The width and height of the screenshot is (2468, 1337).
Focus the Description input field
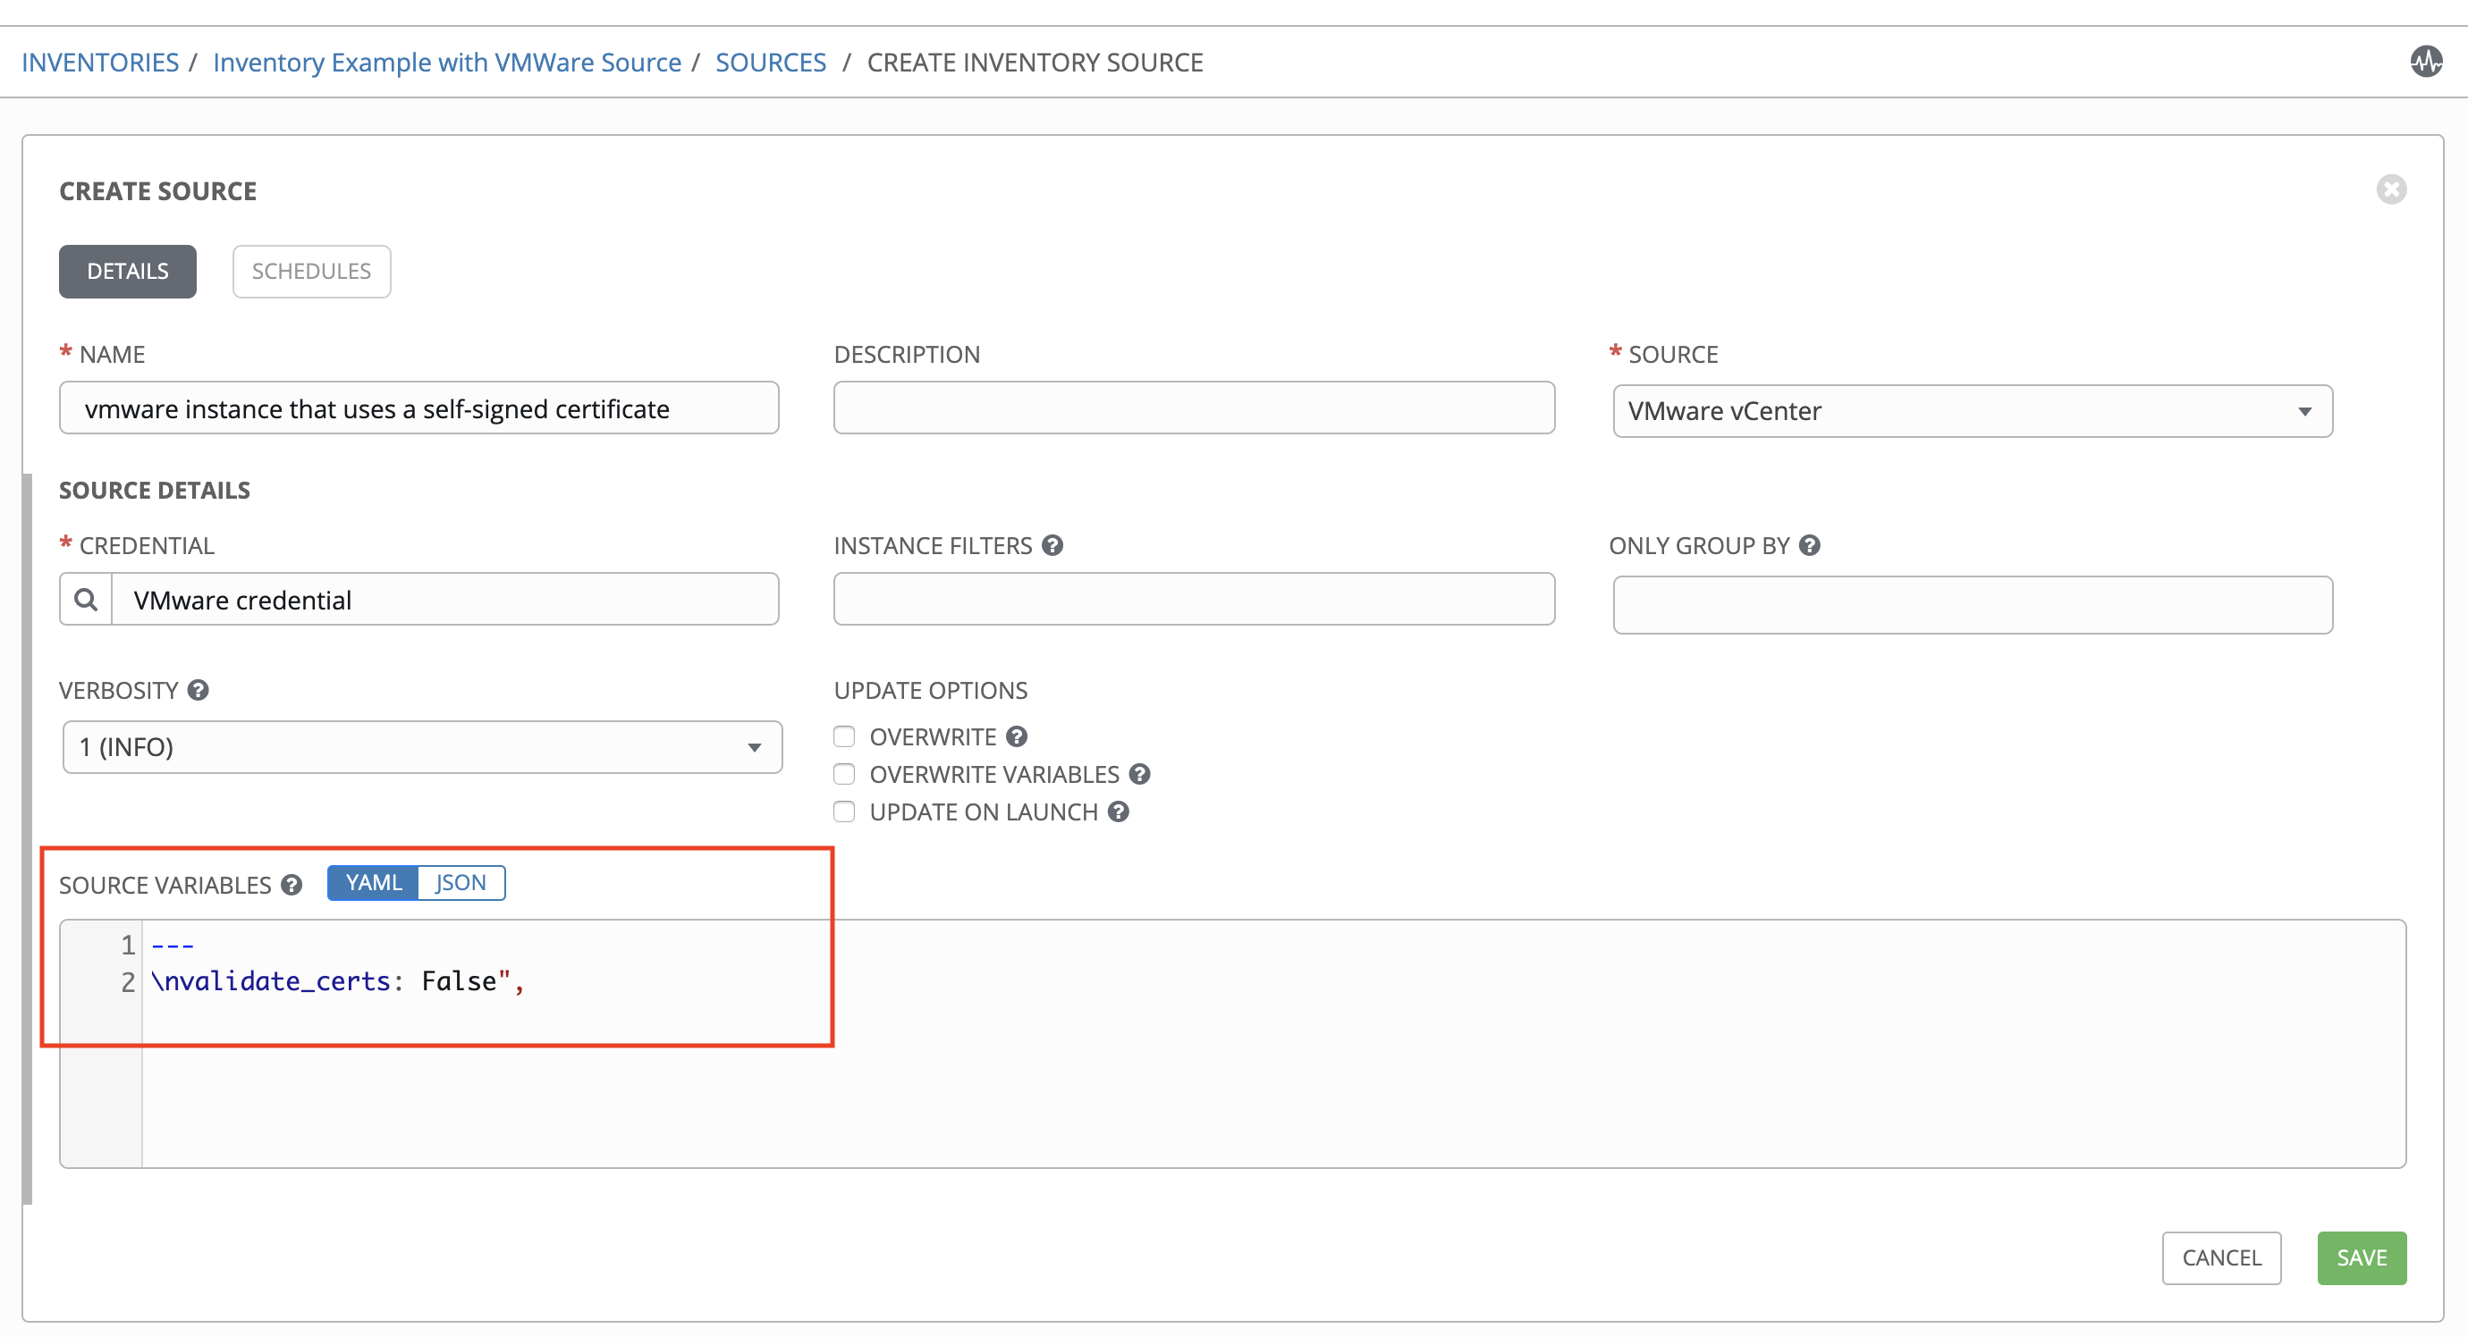click(1194, 408)
